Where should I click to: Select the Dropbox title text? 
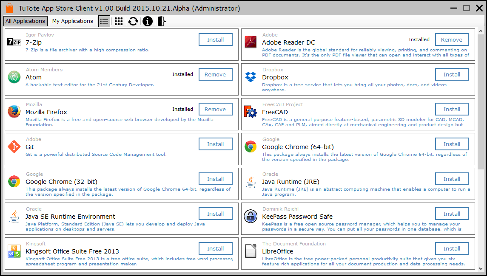coord(275,77)
